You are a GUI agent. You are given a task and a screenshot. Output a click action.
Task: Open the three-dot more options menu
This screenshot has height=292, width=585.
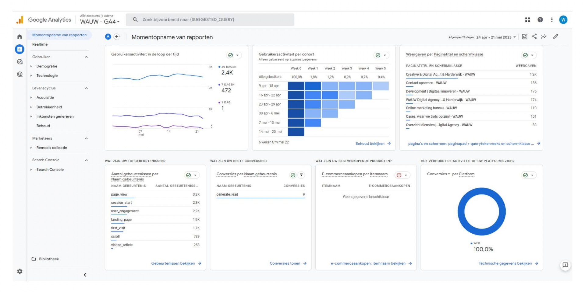tap(552, 20)
